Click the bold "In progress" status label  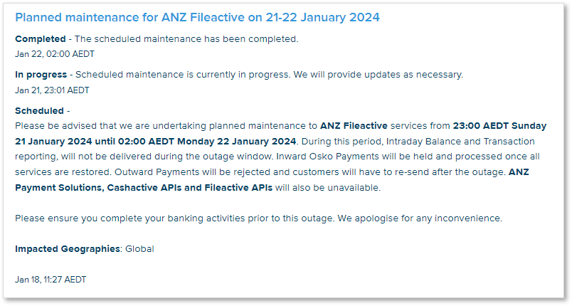pos(41,75)
